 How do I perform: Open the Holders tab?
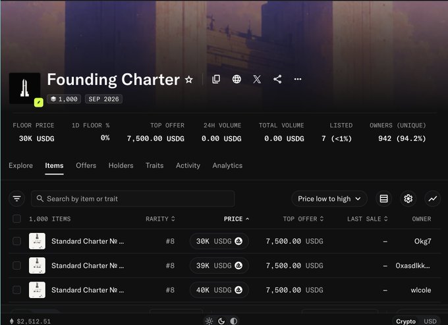[121, 166]
